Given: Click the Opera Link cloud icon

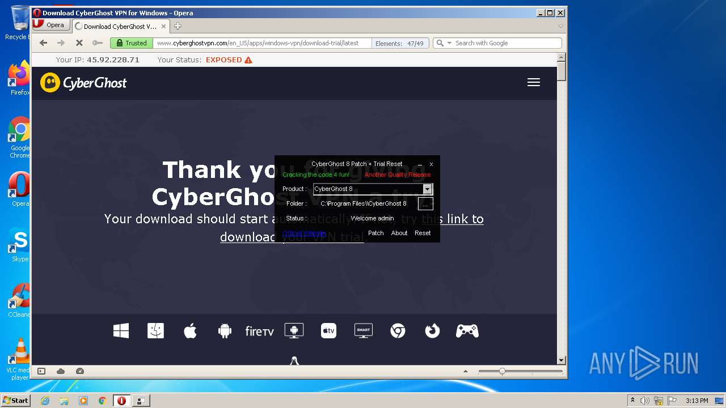Looking at the screenshot, I should click(61, 371).
